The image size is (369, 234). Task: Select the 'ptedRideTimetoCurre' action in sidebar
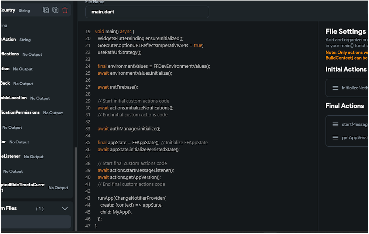point(22,184)
